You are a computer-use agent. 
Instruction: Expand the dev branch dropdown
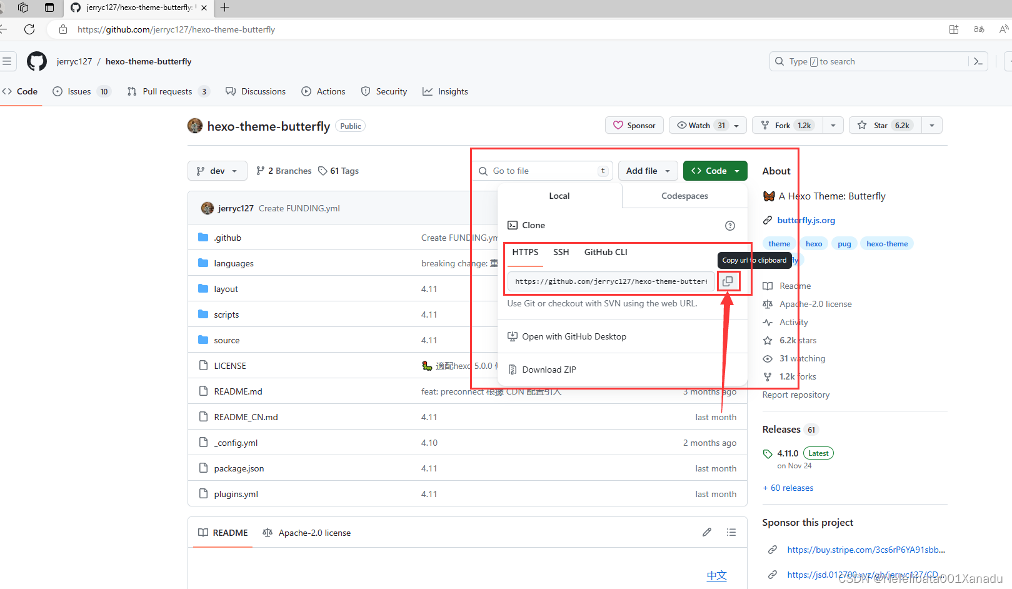pos(217,171)
